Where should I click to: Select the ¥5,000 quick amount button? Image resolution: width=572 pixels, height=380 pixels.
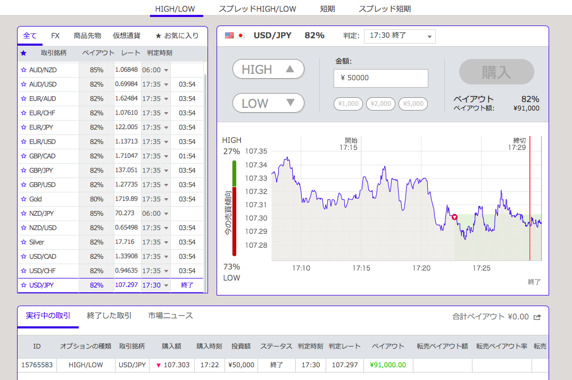(413, 104)
